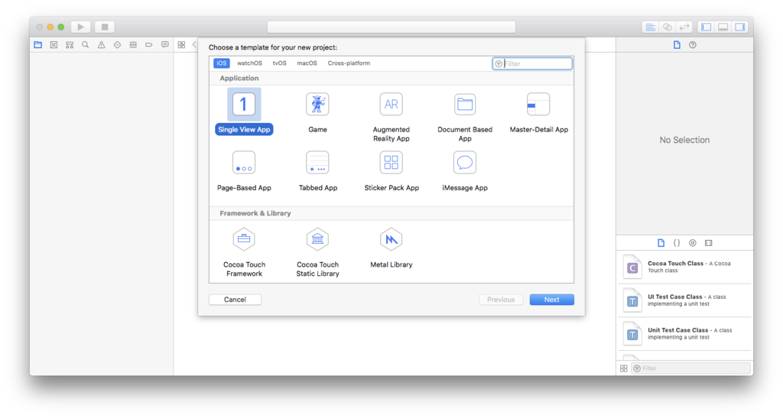Toggle the Debug area visibility
Viewport: 783px width, 418px height.
tap(723, 27)
